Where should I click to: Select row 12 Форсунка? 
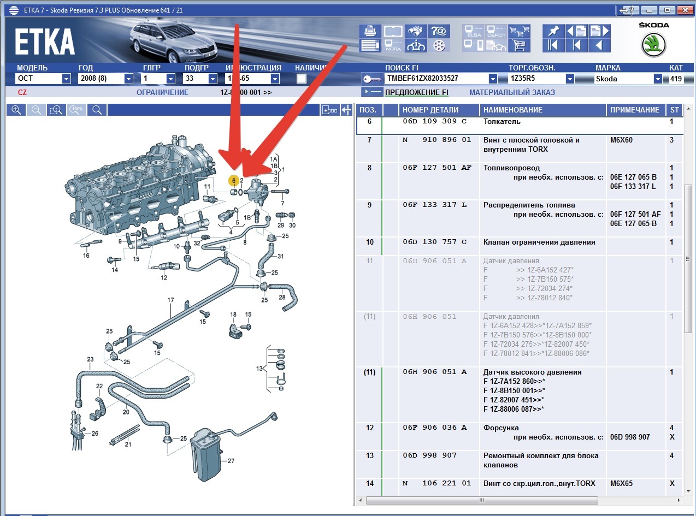520,436
